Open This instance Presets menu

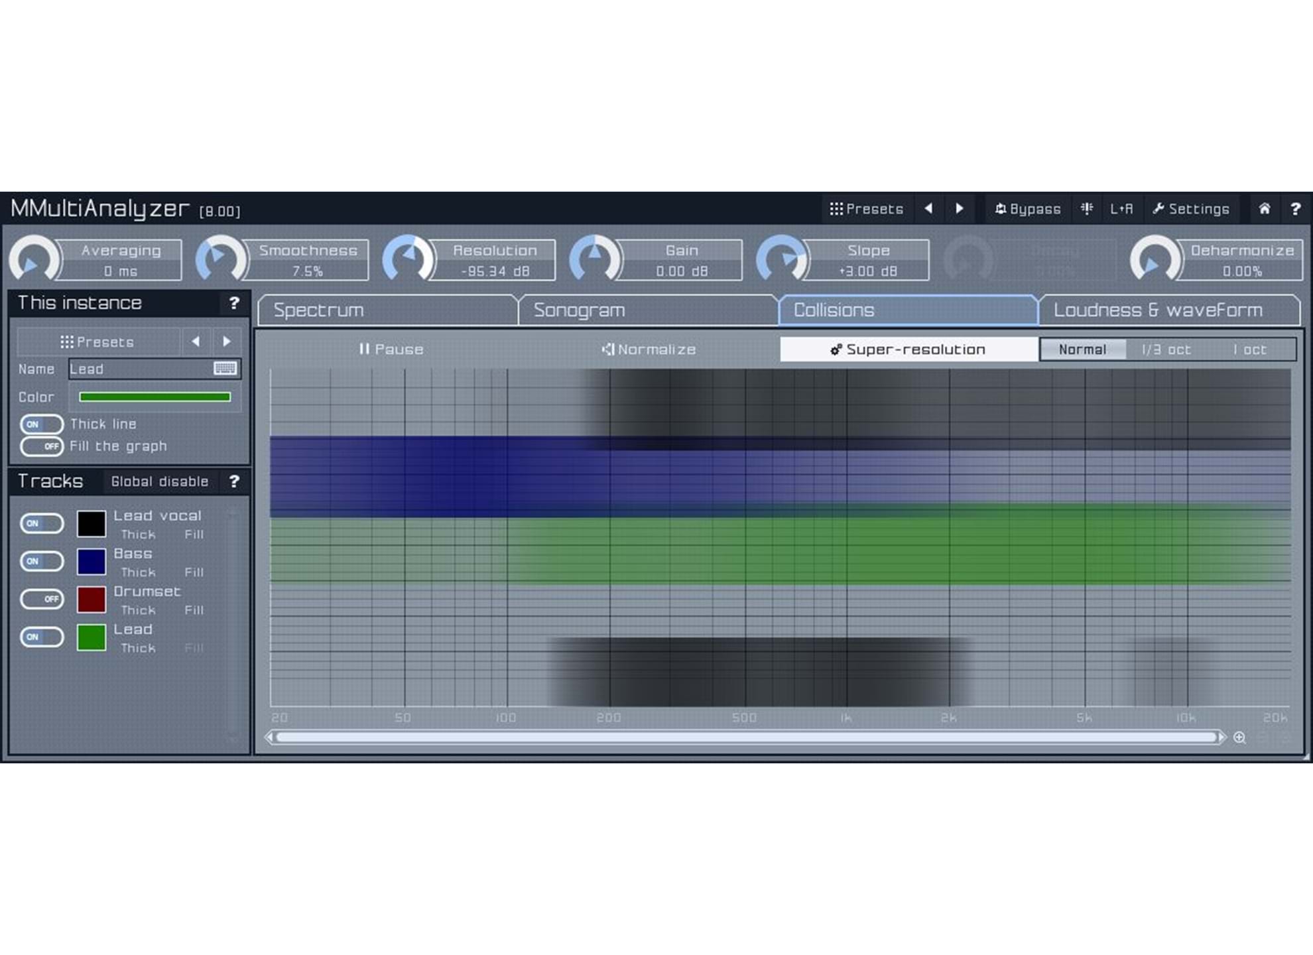pyautogui.click(x=97, y=342)
